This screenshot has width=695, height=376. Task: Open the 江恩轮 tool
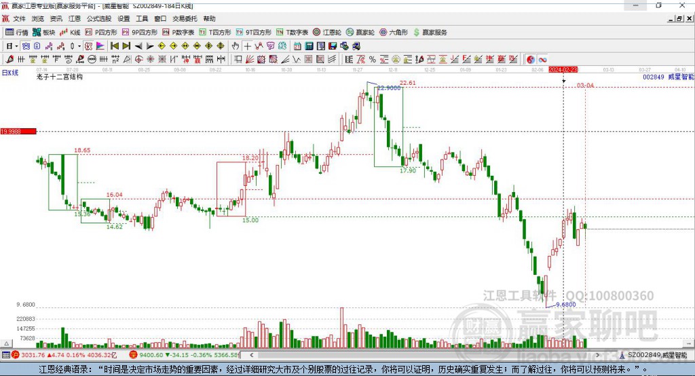[x=327, y=33]
